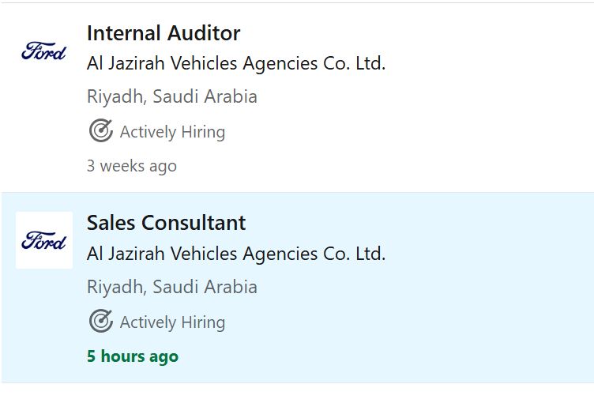The width and height of the screenshot is (594, 418).
Task: Click the word Auditor in the first title
Action: point(204,33)
